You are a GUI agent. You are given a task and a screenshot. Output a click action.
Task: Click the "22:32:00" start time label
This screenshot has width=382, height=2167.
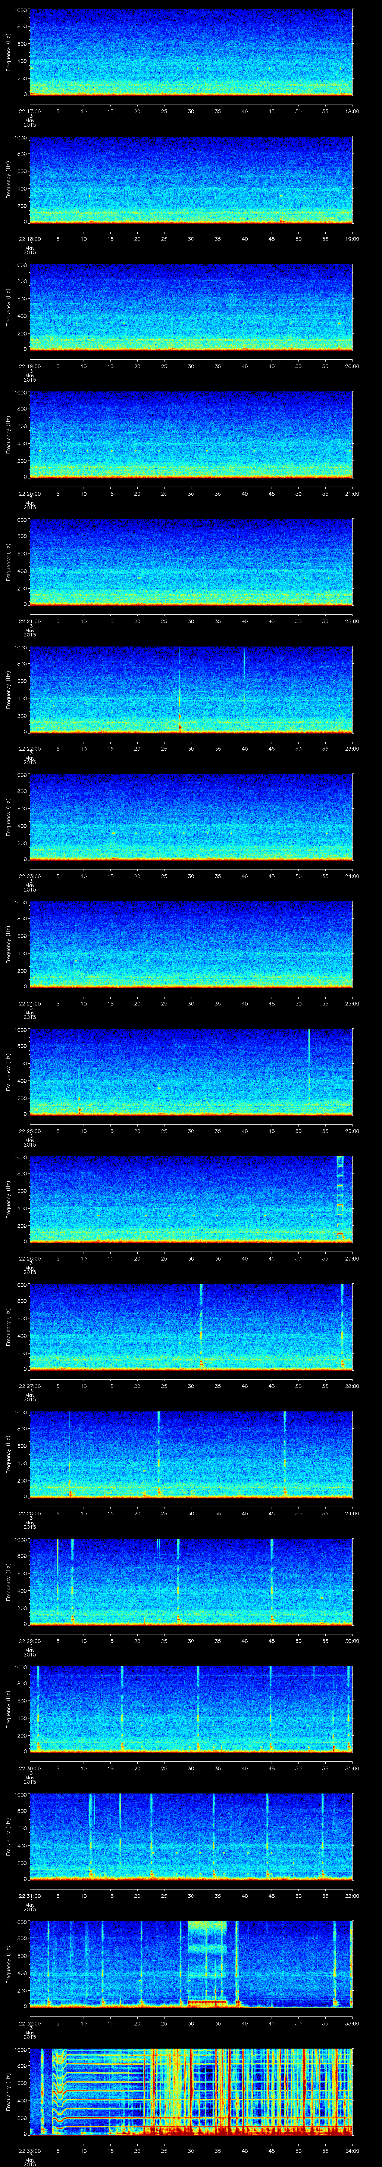(29, 2023)
